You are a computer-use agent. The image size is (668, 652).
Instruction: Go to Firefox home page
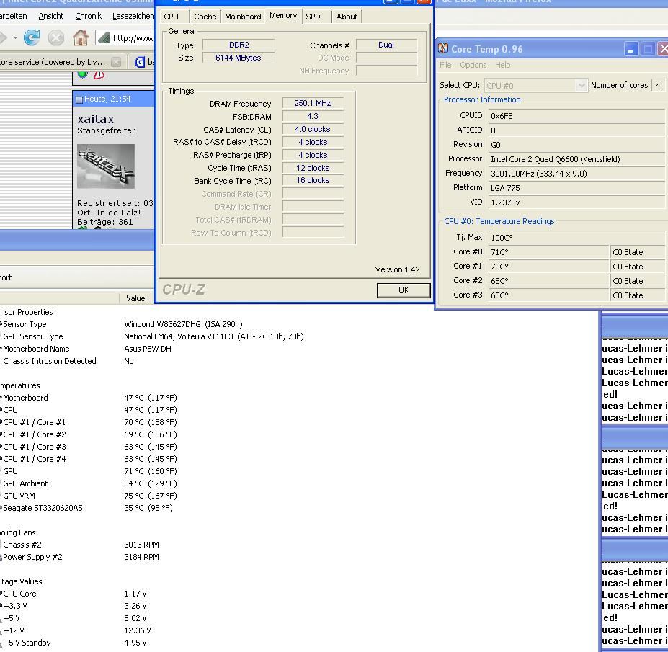point(81,37)
